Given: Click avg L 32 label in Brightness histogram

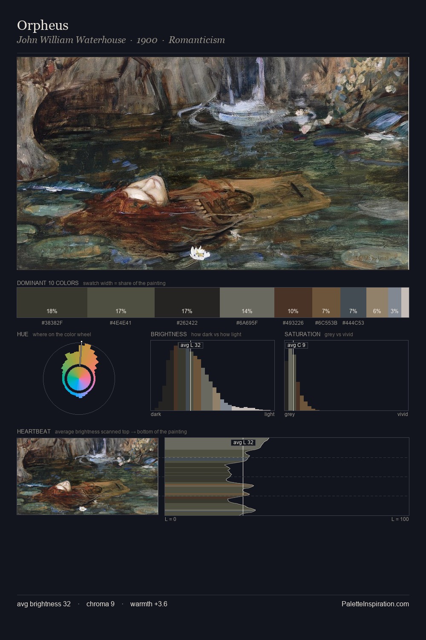Looking at the screenshot, I should tap(190, 345).
